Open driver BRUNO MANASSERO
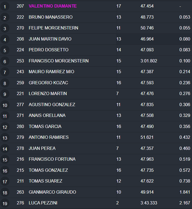The width and height of the screenshot is (192, 209). [x=50, y=17]
